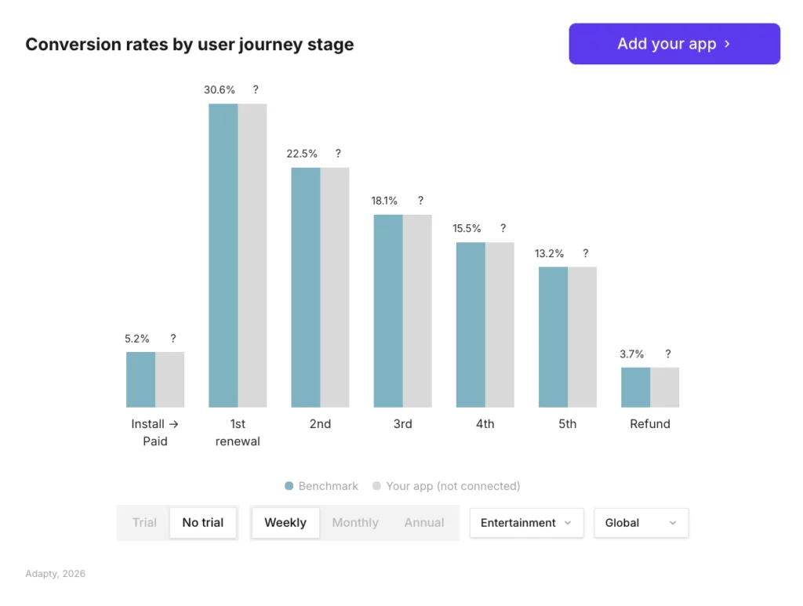
Task: Click the question mark above the 3rd renewal bar
Action: point(420,200)
